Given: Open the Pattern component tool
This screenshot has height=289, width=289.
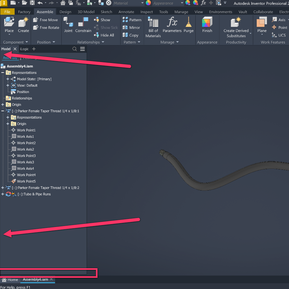Looking at the screenshot, I should coord(131,20).
